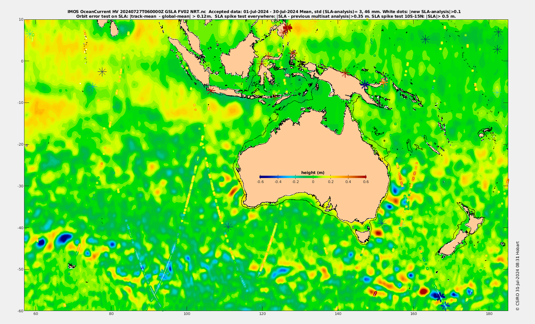The height and width of the screenshot is (324, 535).
Task: Click latitude axis label -60
Action: pyautogui.click(x=20, y=311)
